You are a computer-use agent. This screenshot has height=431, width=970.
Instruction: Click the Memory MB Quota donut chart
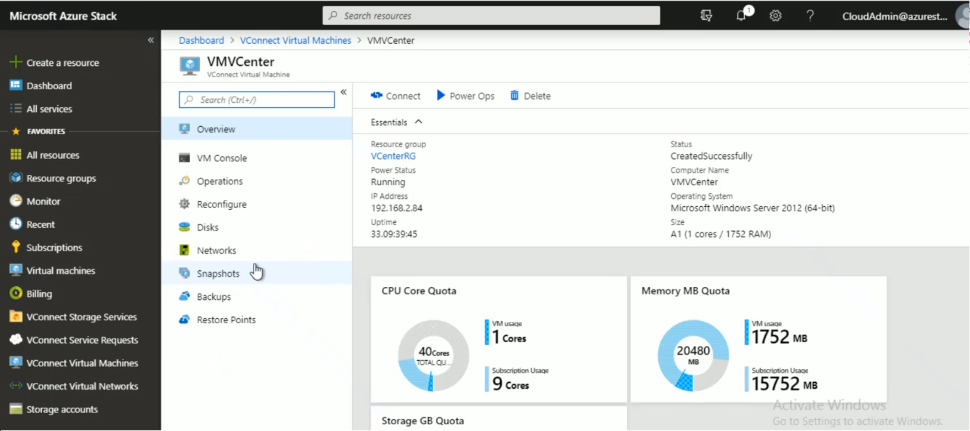693,355
